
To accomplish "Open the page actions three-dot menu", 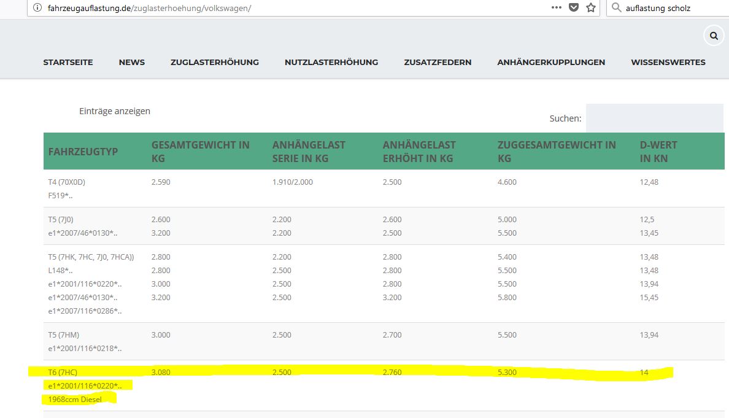I will tap(557, 8).
